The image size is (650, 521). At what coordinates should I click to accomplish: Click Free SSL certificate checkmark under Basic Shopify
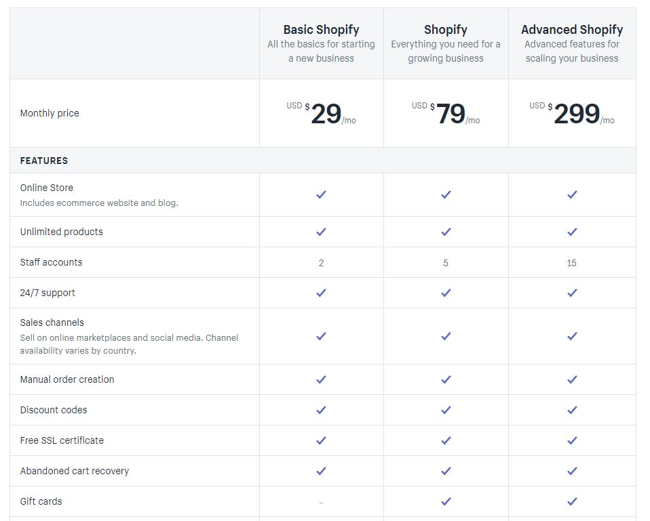321,440
